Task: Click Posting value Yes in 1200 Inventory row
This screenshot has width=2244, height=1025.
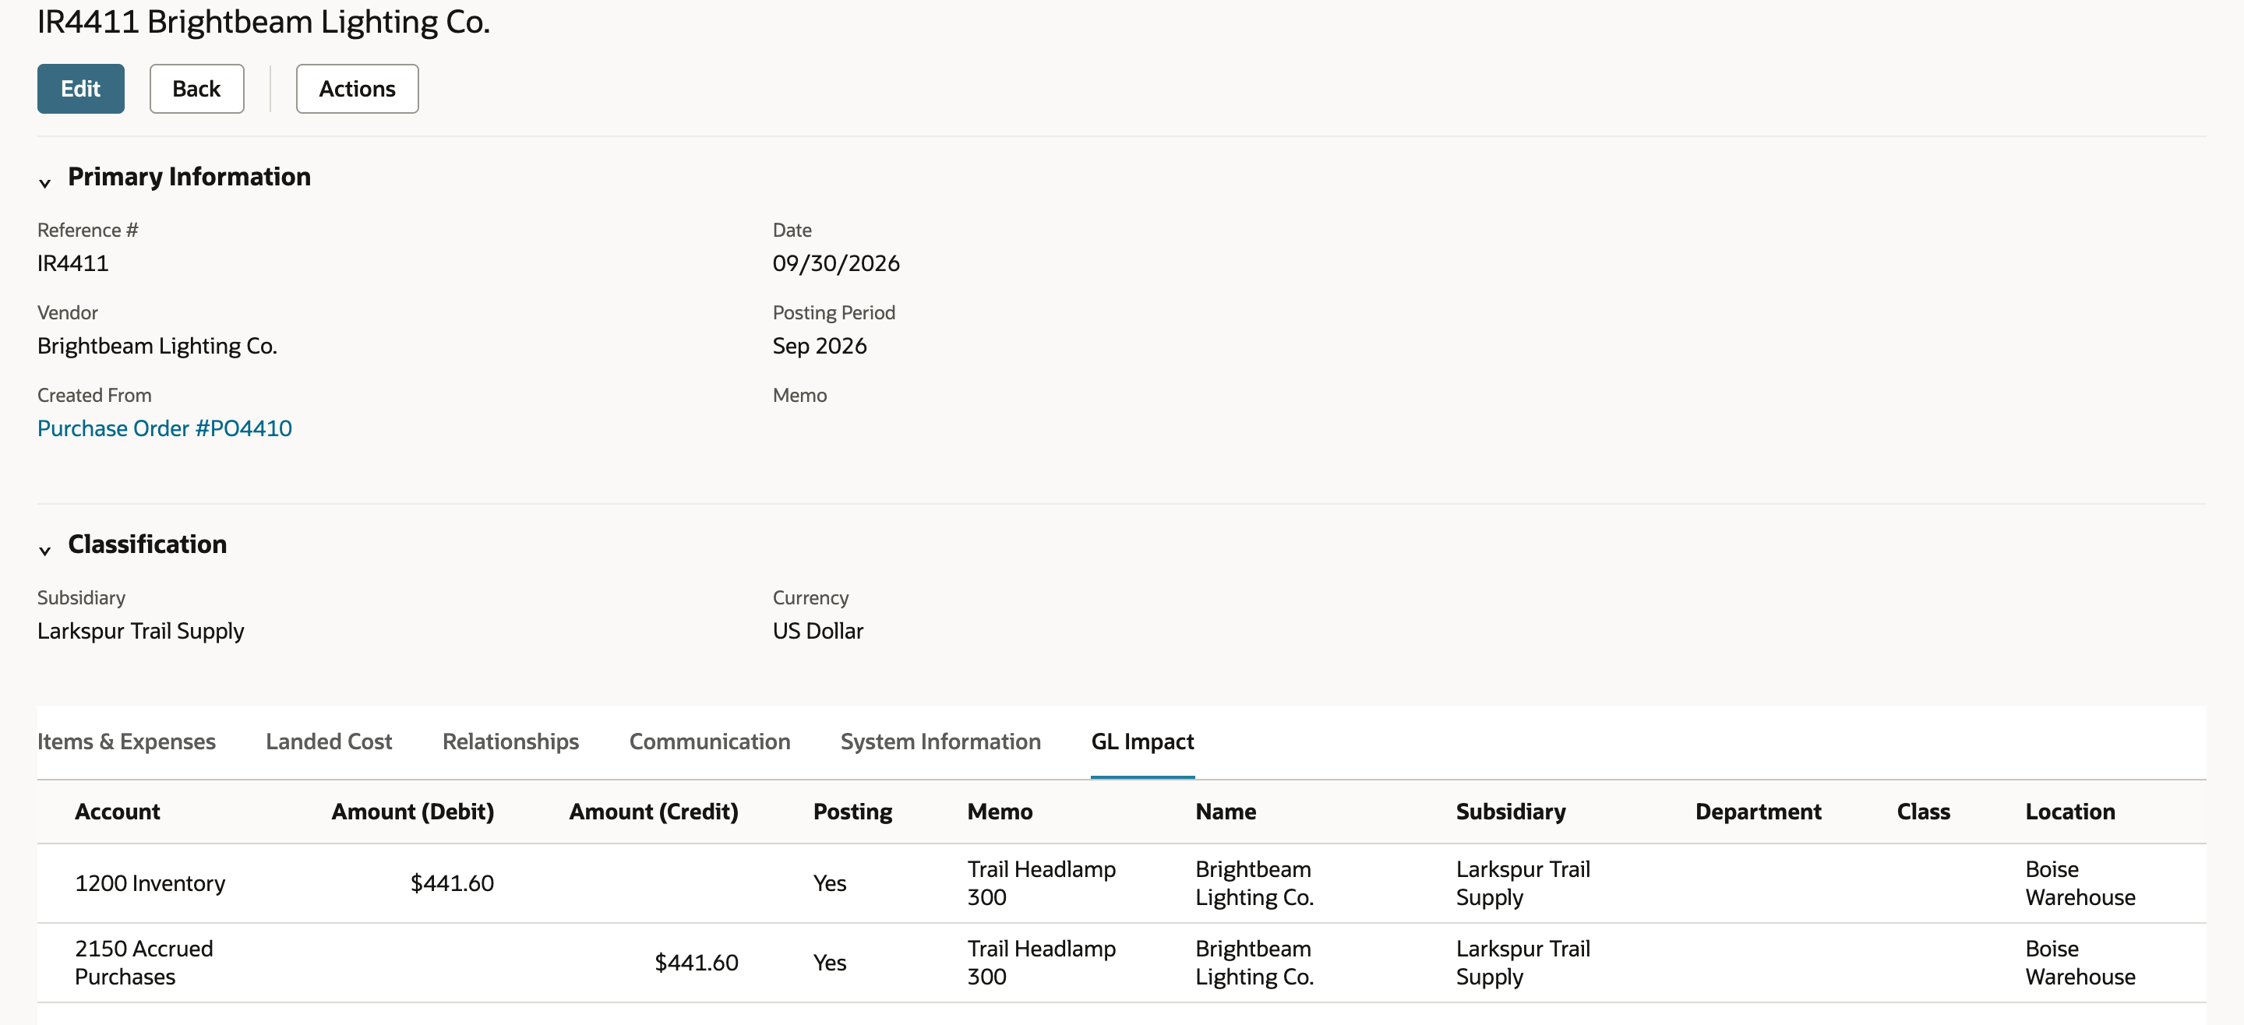Action: (829, 883)
